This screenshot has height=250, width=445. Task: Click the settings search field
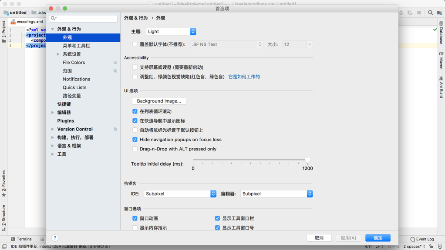83,18
